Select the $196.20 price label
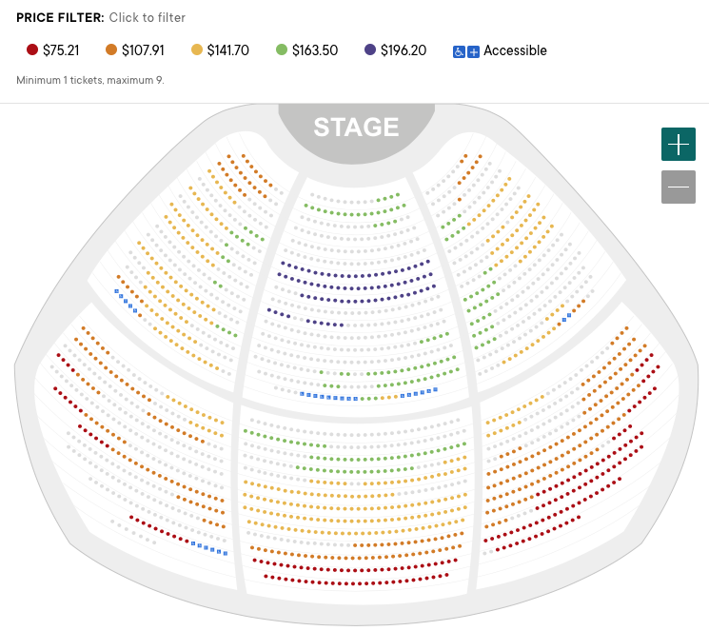The height and width of the screenshot is (631, 709). point(404,50)
